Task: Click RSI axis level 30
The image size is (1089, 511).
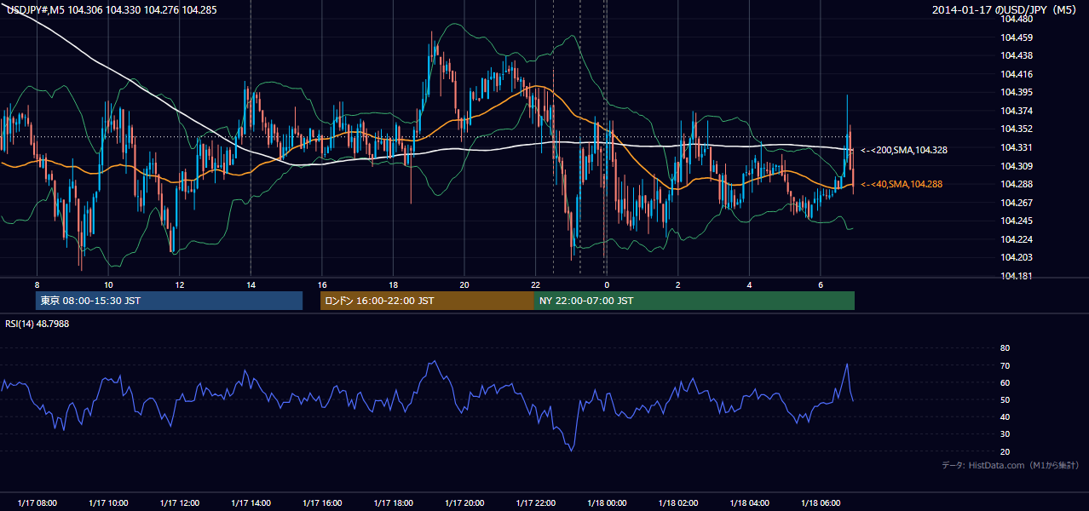Action: [1005, 434]
